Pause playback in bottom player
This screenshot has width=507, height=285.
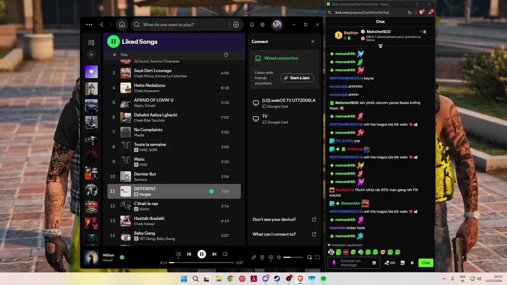coord(202,254)
